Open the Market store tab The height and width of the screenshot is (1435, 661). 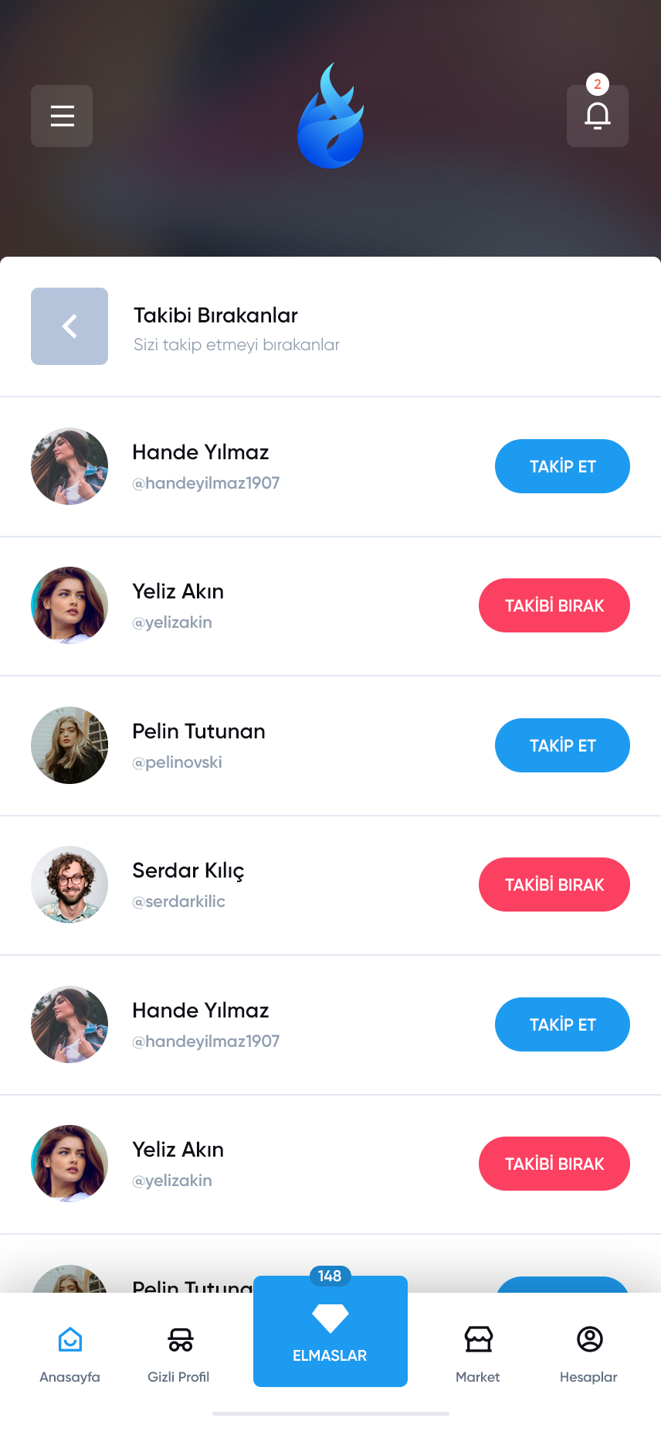(478, 1354)
